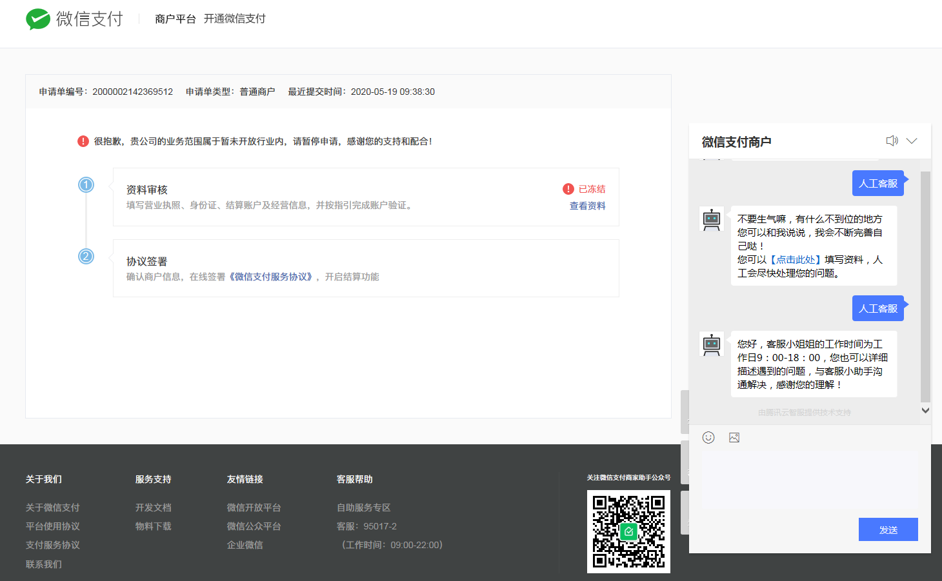Click step 2 circle marker
This screenshot has height=581, width=942.
tap(86, 257)
